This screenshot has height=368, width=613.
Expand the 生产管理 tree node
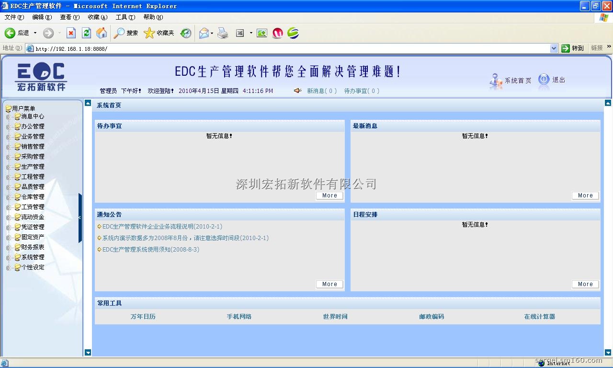pyautogui.click(x=9, y=167)
